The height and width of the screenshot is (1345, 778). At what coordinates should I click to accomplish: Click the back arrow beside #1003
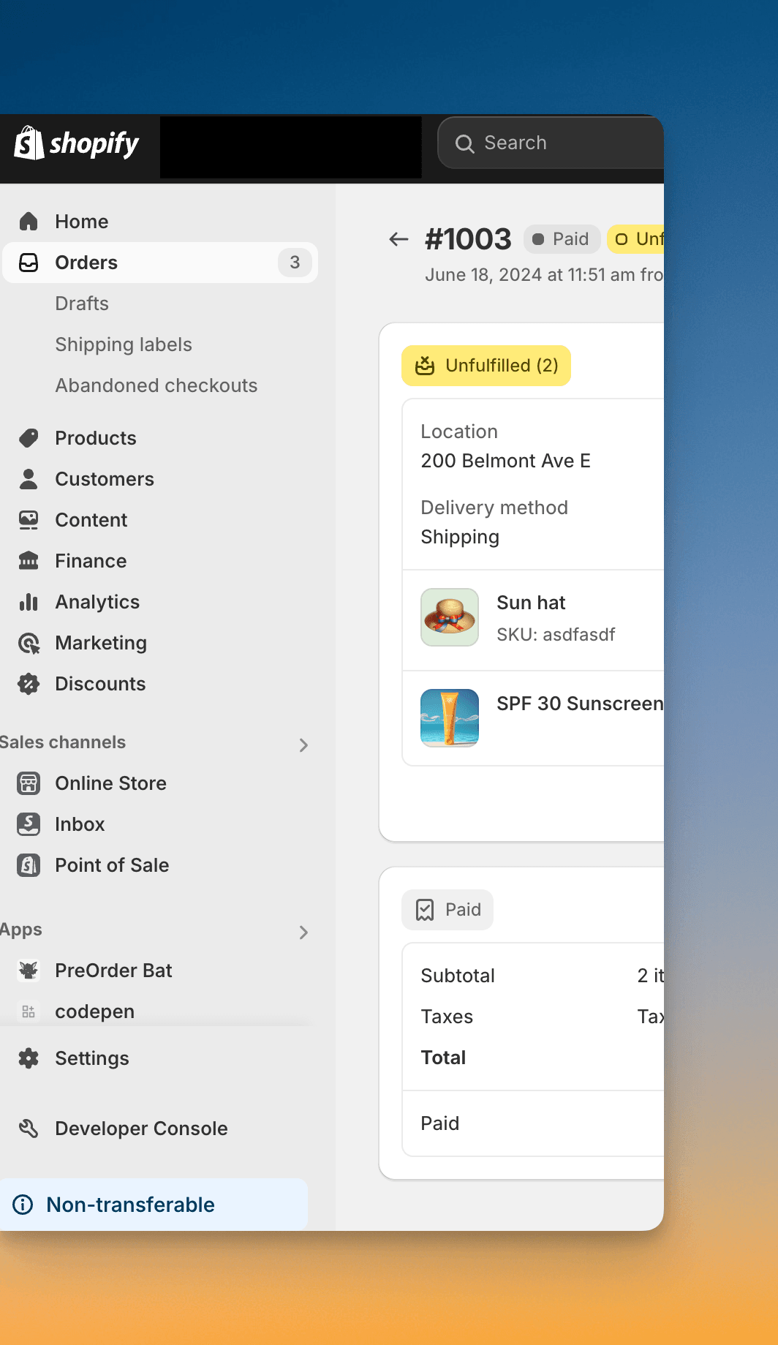point(399,239)
